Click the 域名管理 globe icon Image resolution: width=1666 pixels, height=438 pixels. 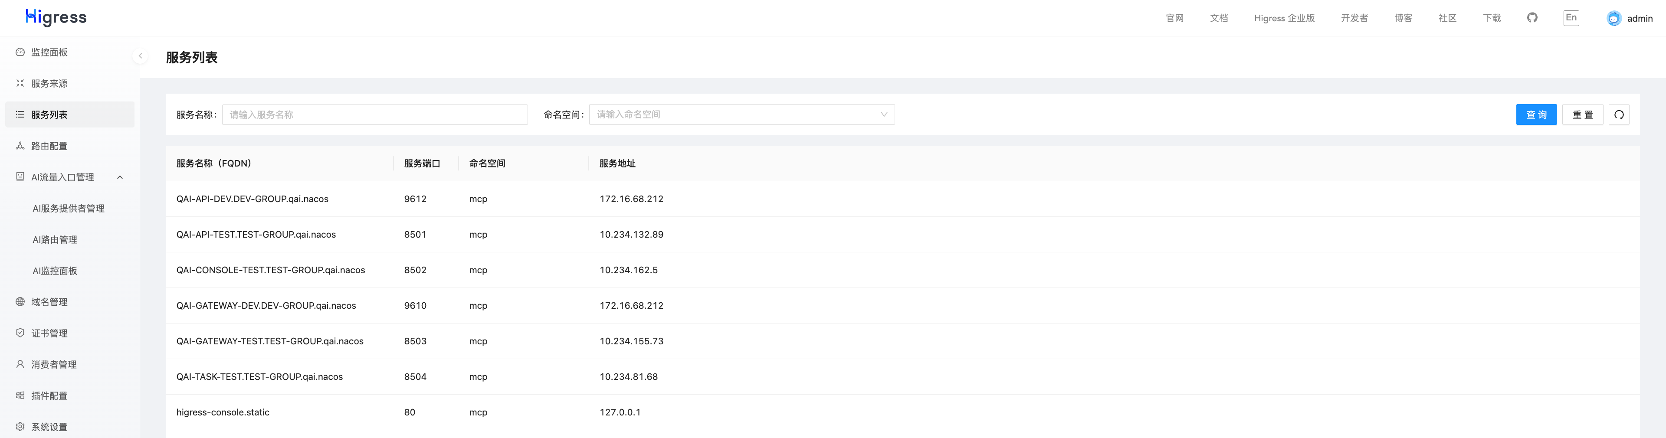[x=20, y=302]
